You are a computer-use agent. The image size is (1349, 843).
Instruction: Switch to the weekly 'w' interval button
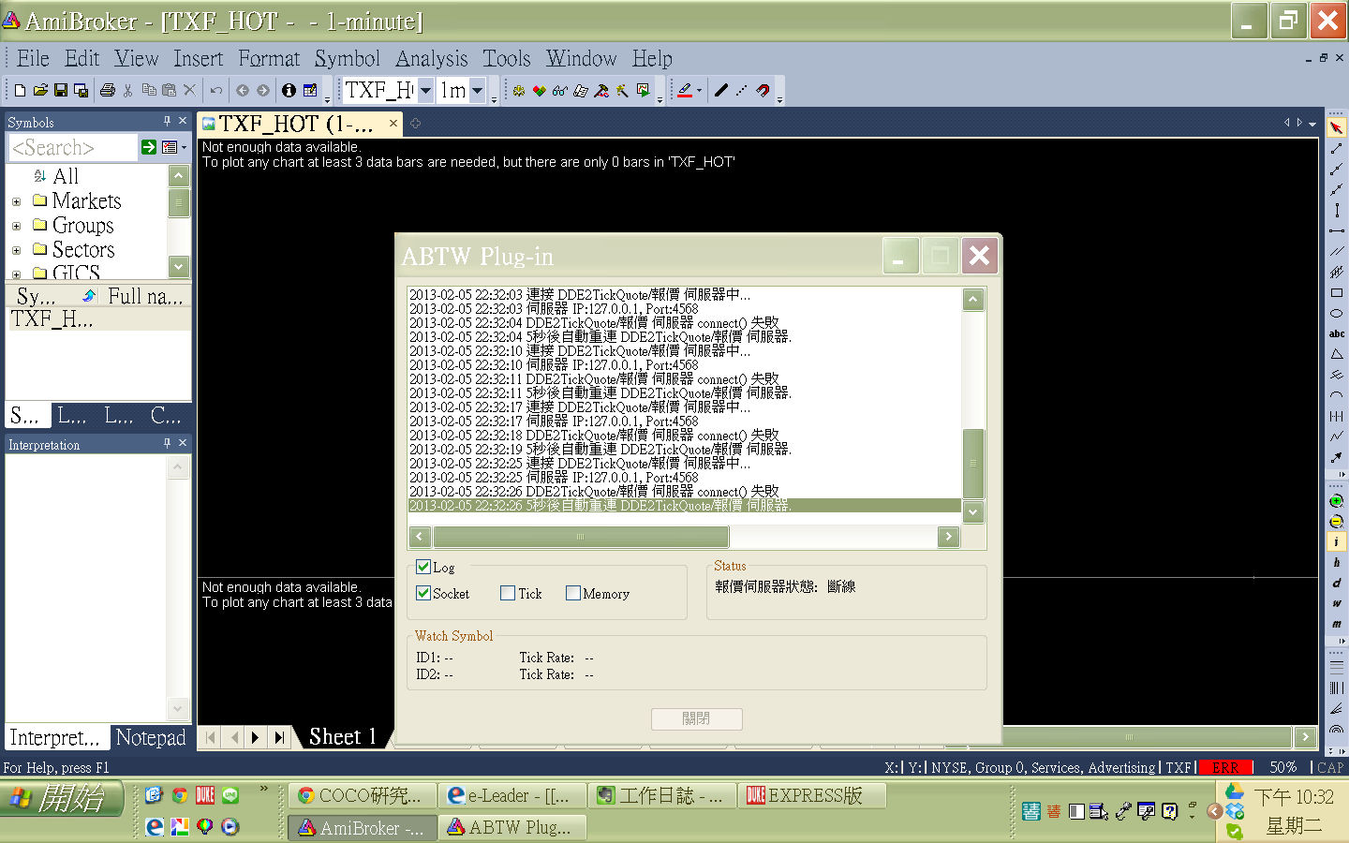pyautogui.click(x=1337, y=604)
